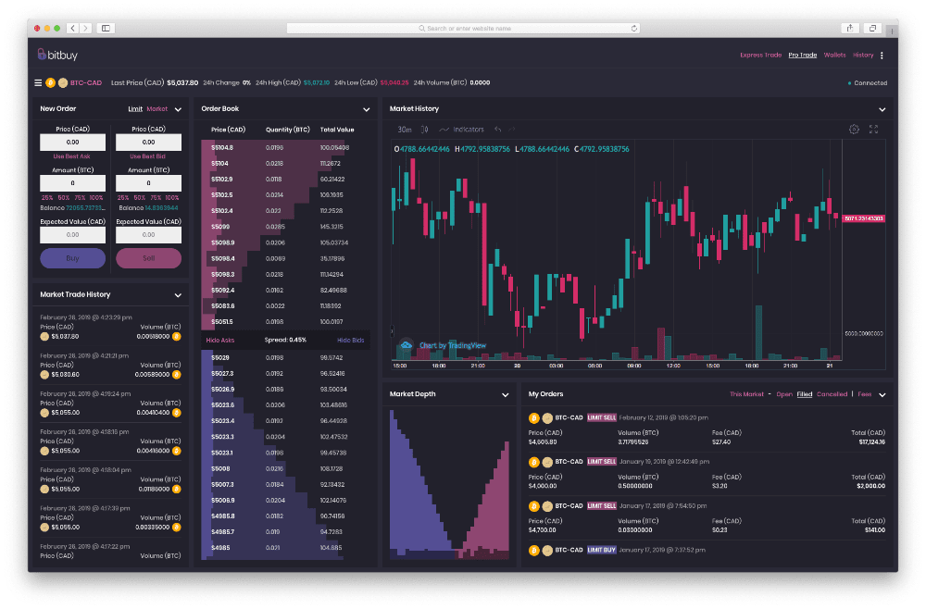Click the Use Best Ask link
The image size is (926, 609).
pos(72,156)
